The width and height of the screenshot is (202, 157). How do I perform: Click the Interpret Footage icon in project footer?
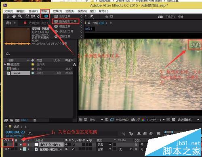pyautogui.click(x=6, y=120)
